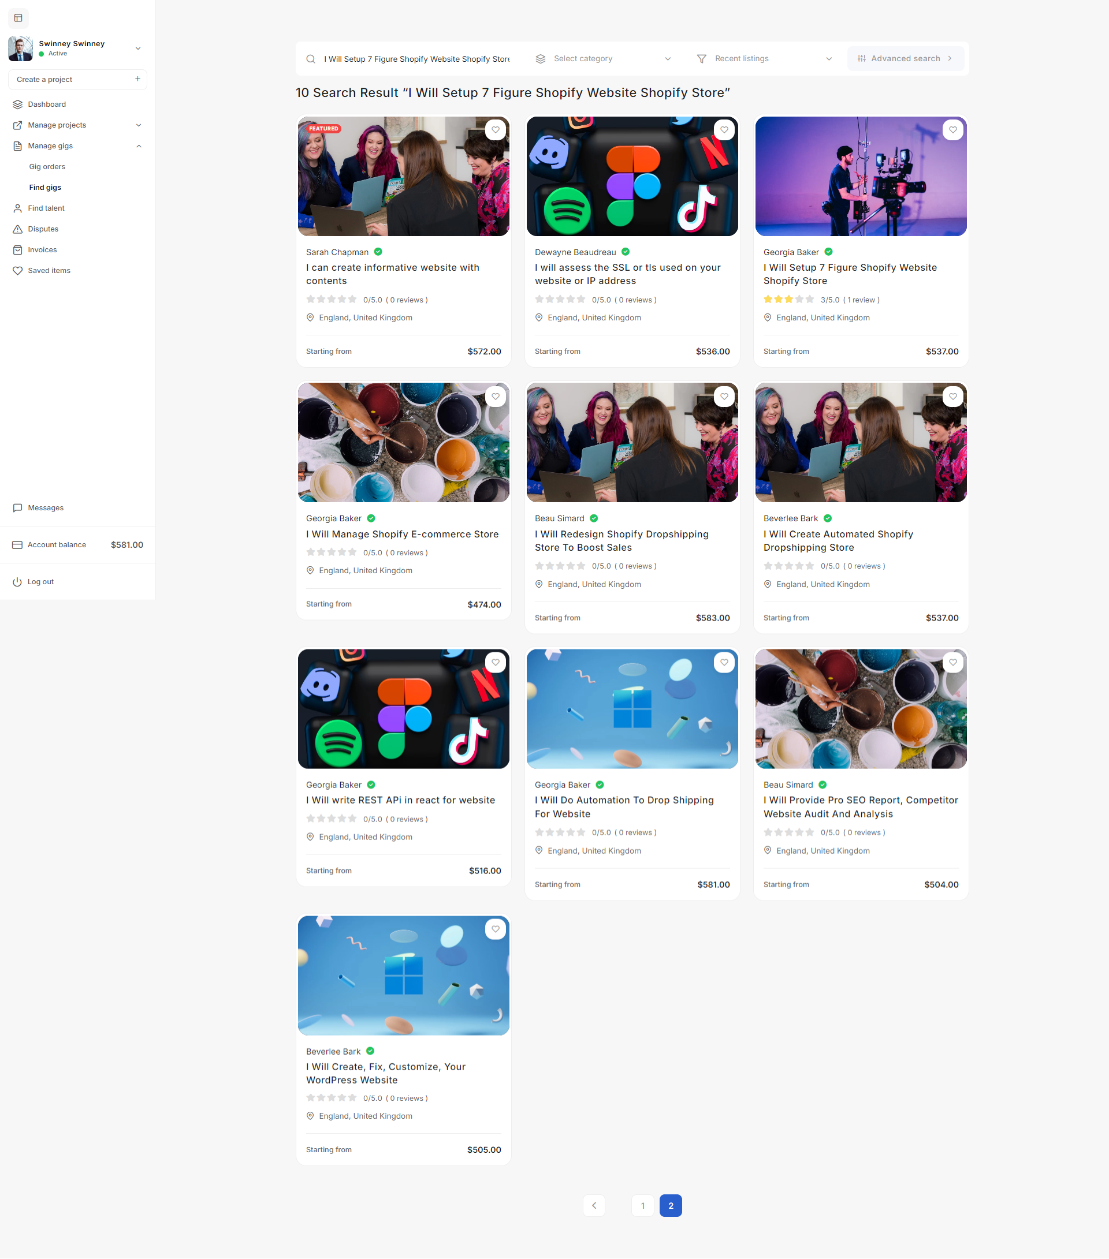1109x1259 pixels.
Task: Select Gig orders in the sidebar
Action: [x=47, y=166]
